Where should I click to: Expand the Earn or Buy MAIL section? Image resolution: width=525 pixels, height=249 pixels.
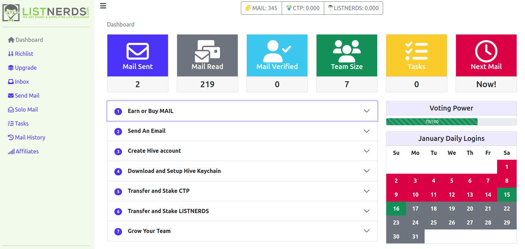pos(242,111)
